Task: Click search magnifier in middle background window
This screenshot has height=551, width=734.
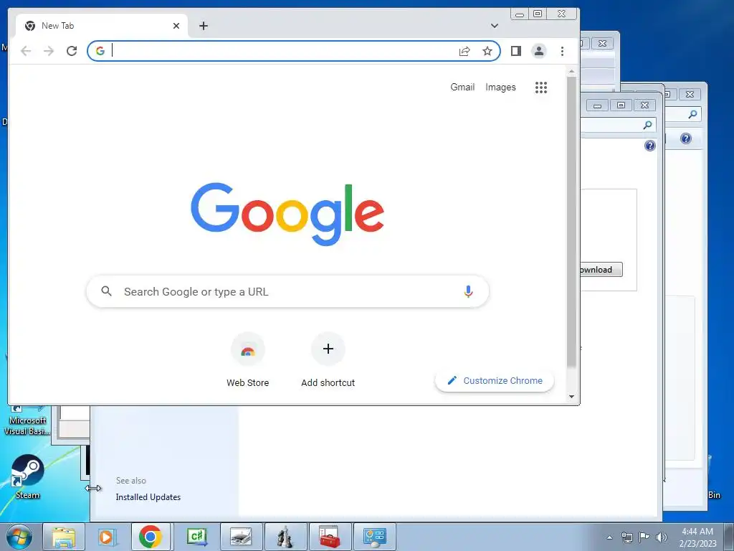Action: point(647,125)
